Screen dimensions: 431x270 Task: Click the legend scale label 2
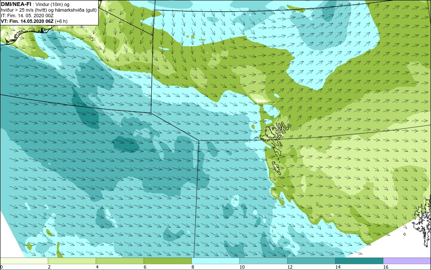49,267
